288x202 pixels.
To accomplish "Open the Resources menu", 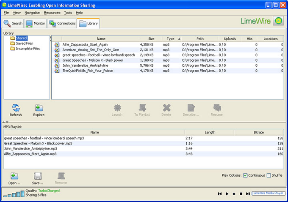I will click(52, 13).
